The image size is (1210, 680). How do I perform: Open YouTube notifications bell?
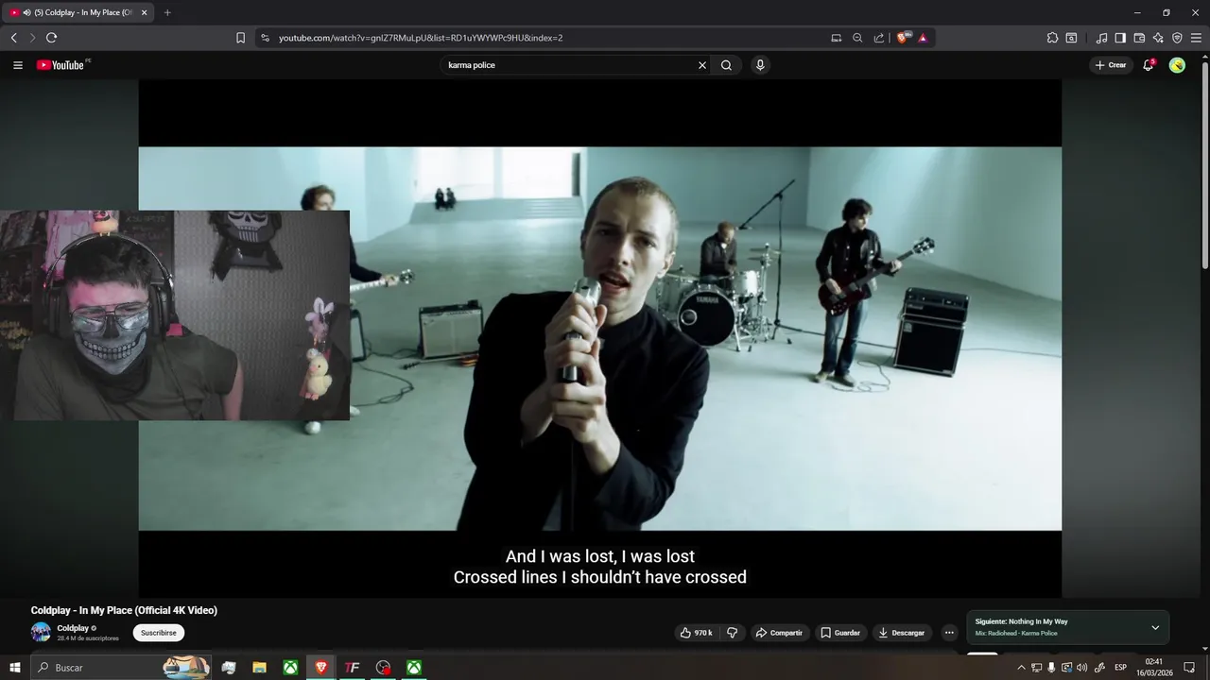1148,65
